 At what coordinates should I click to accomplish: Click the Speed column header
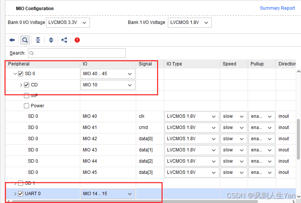tap(234, 64)
